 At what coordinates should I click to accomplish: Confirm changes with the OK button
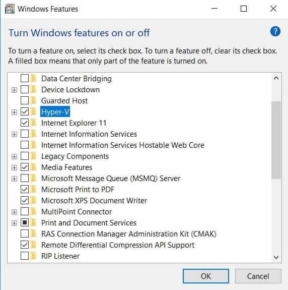[206, 276]
